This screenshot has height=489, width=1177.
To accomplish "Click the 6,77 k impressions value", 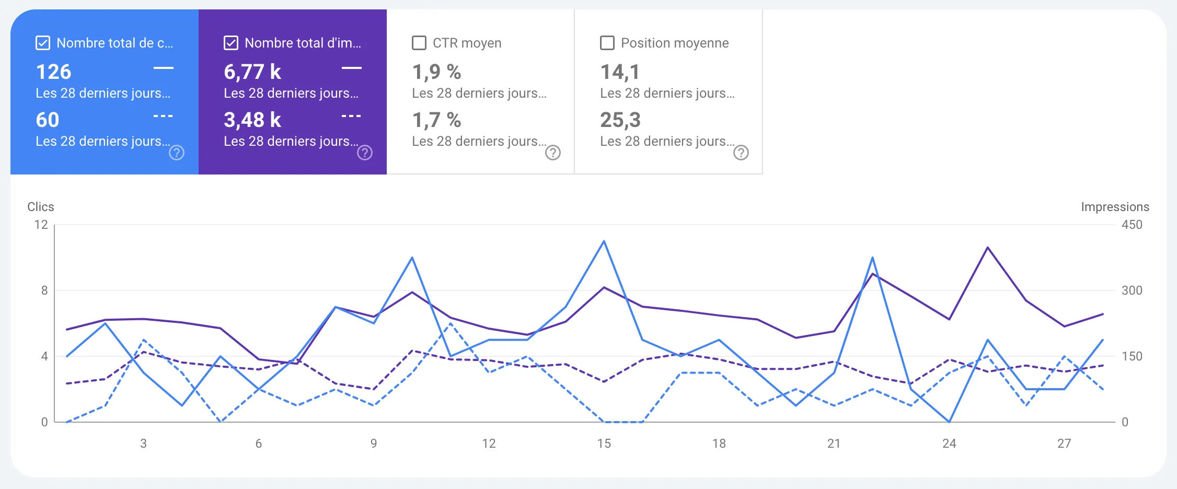I will (x=252, y=72).
